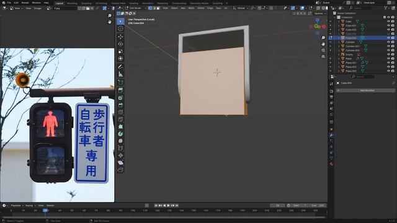The height and width of the screenshot is (223, 397).
Task: Expand the Cube.004 outliner row
Action: pyautogui.click(x=339, y=38)
